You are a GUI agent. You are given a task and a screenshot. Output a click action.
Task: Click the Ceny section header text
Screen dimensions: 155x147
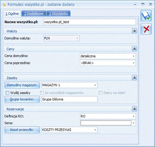click(10, 49)
